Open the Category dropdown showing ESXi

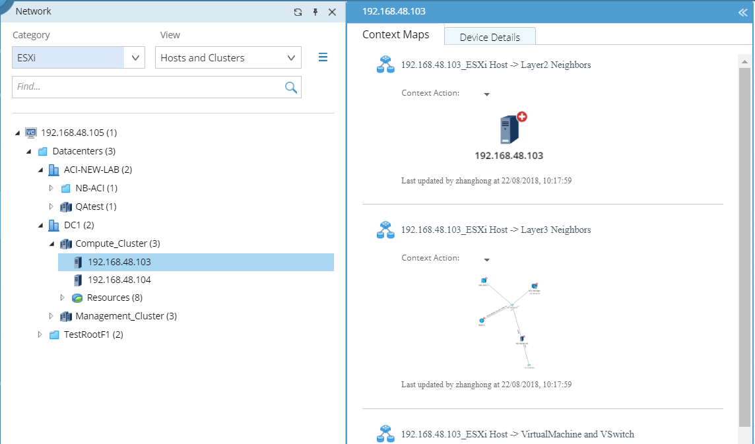tap(78, 58)
